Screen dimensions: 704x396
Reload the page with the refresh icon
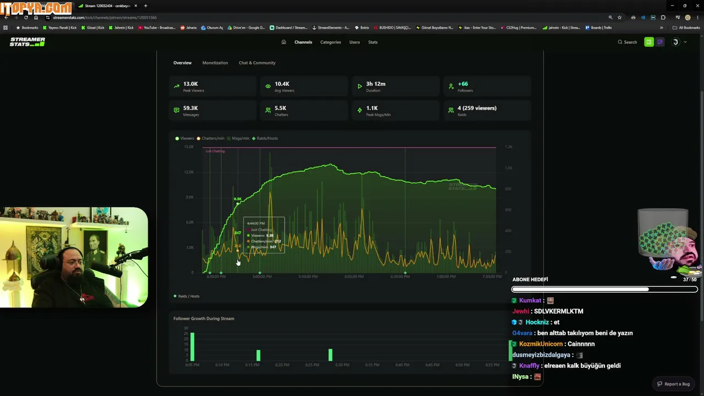(x=26, y=18)
